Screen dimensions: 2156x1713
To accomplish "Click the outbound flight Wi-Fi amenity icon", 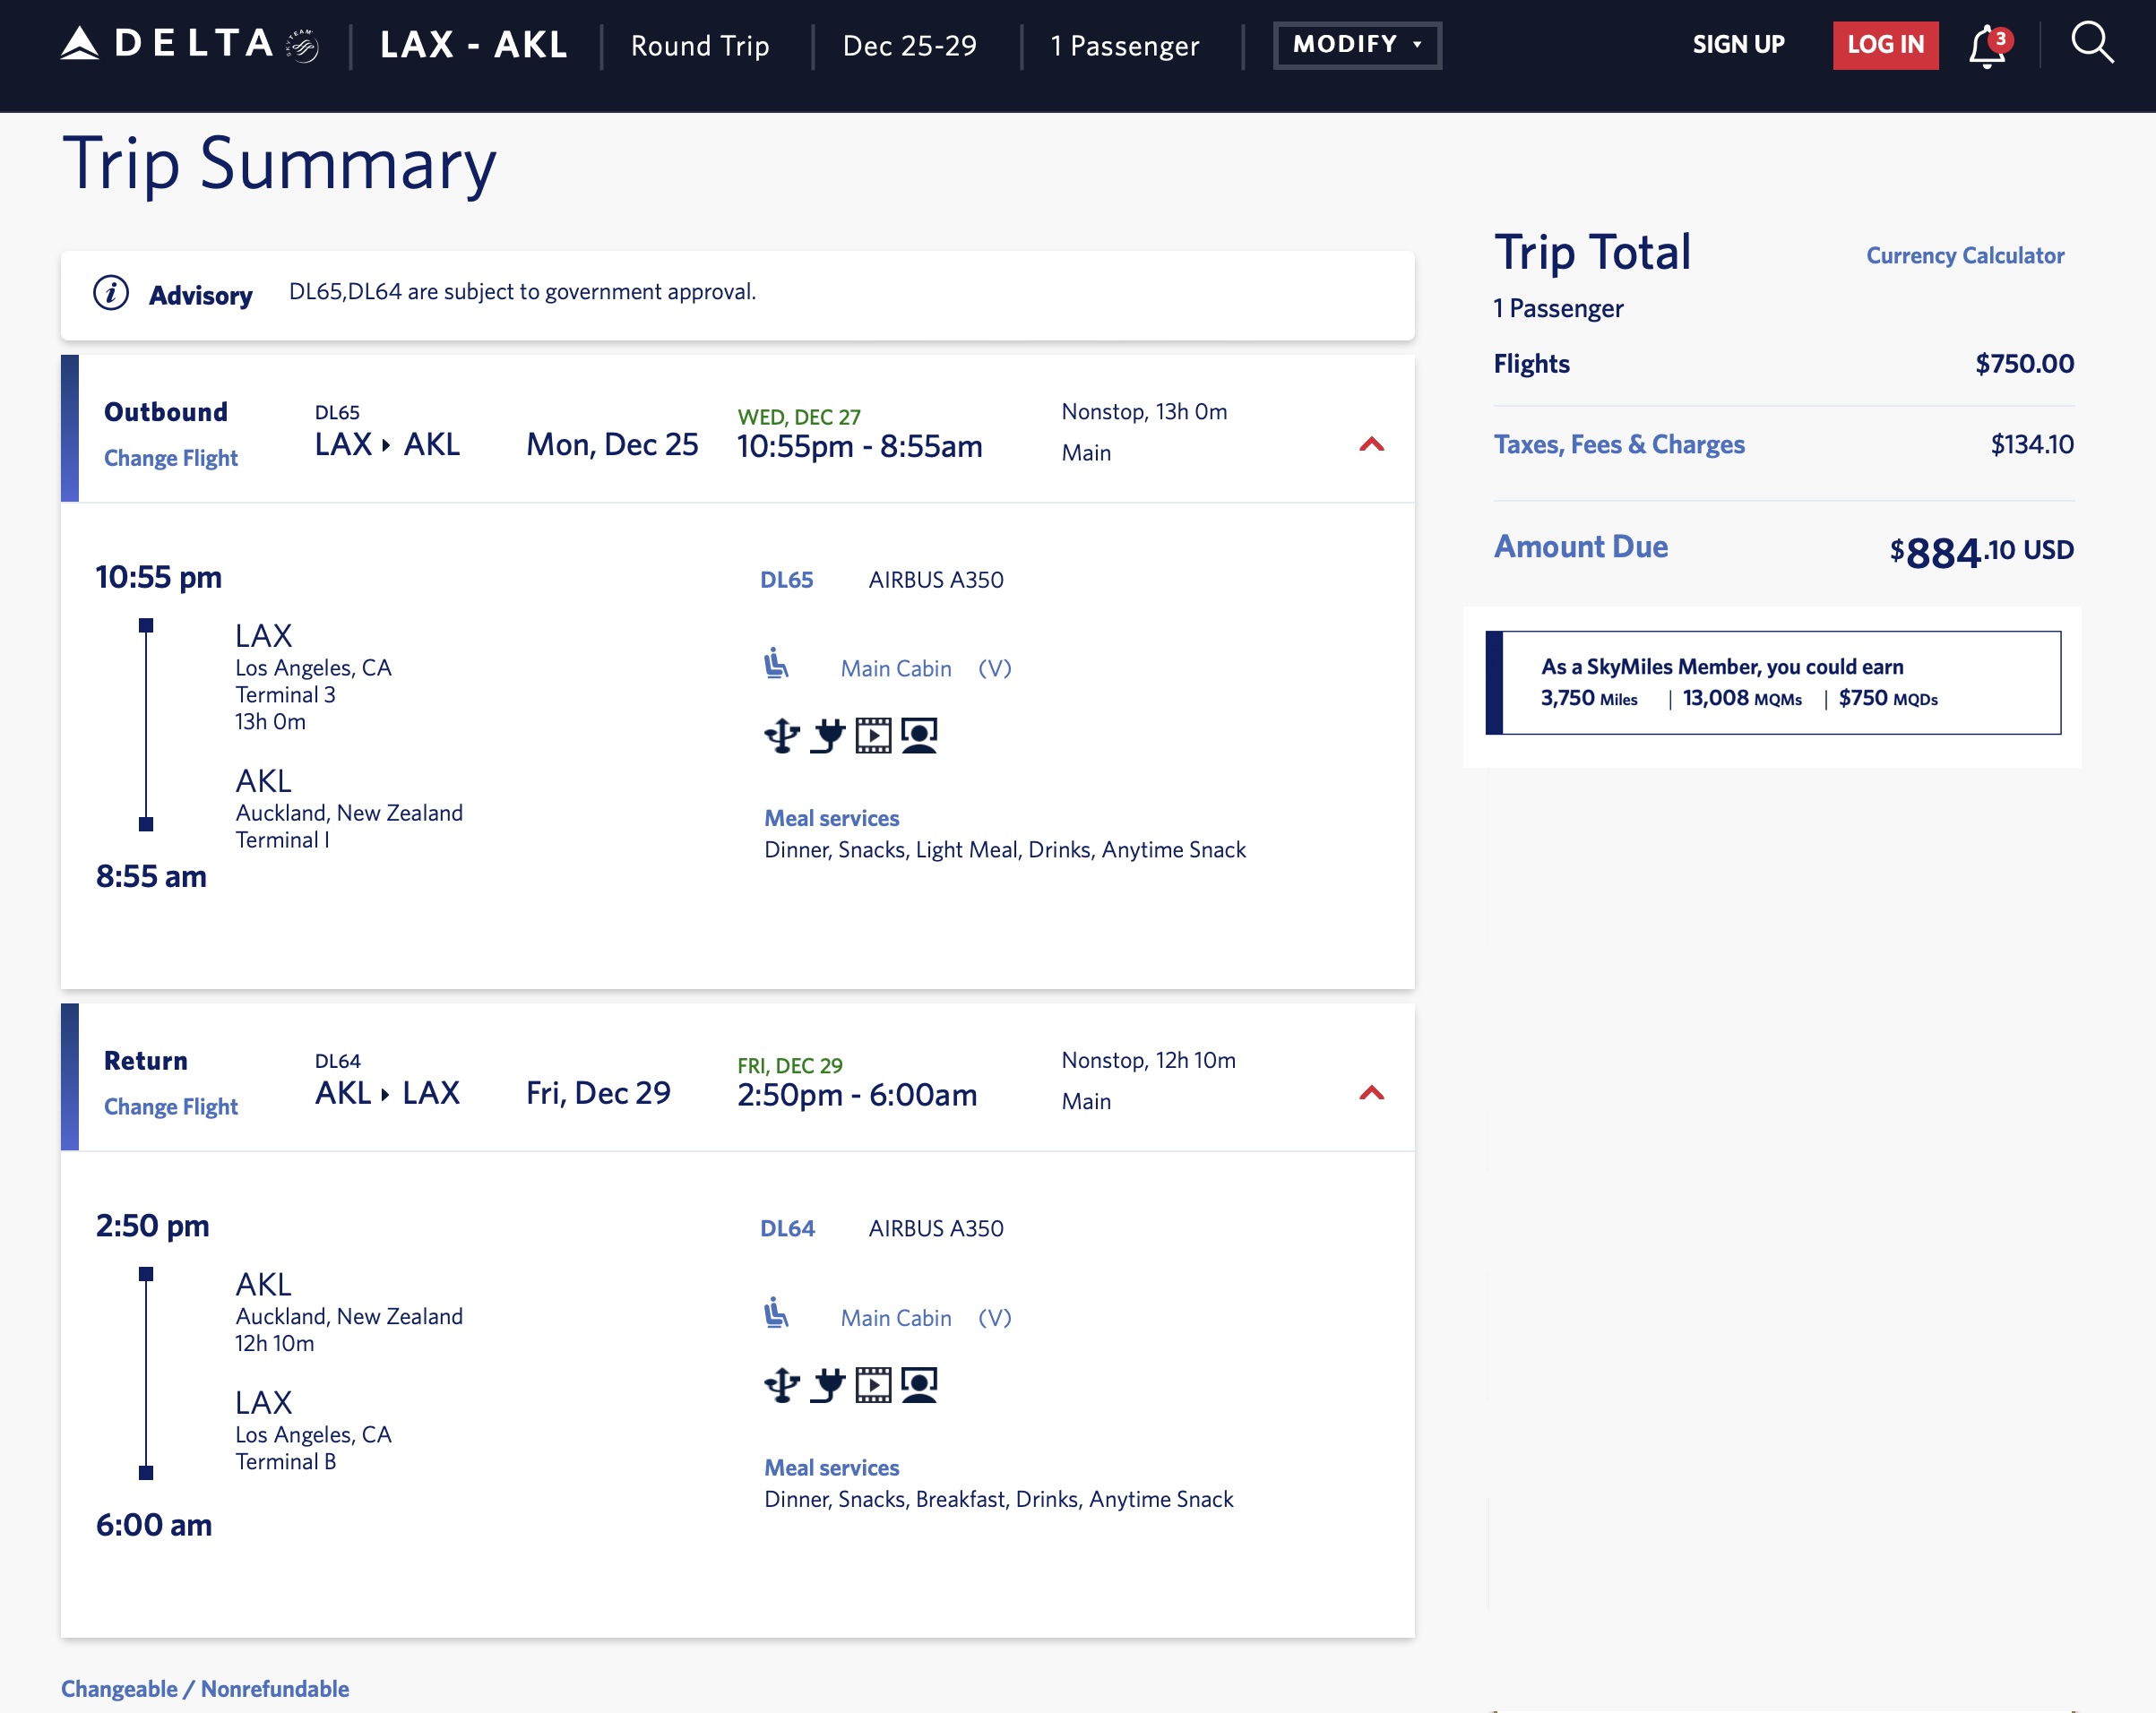I will point(782,736).
